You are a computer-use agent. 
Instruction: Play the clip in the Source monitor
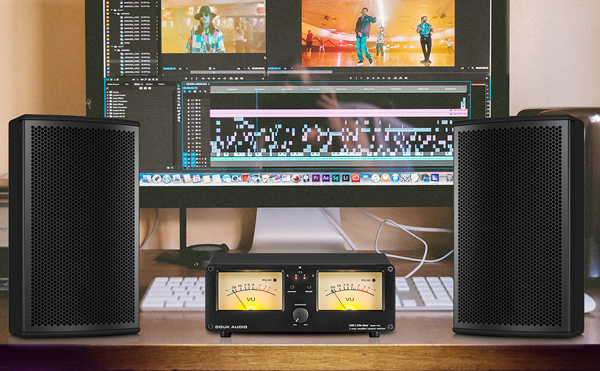click(x=213, y=79)
